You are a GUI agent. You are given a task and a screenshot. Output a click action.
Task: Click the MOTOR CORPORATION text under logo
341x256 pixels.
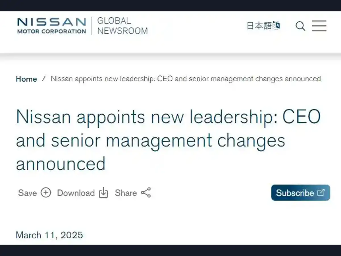[x=51, y=31]
